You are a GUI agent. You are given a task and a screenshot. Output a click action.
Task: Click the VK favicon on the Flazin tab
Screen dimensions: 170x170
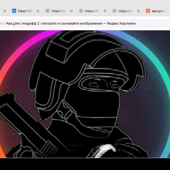tap(14, 11)
